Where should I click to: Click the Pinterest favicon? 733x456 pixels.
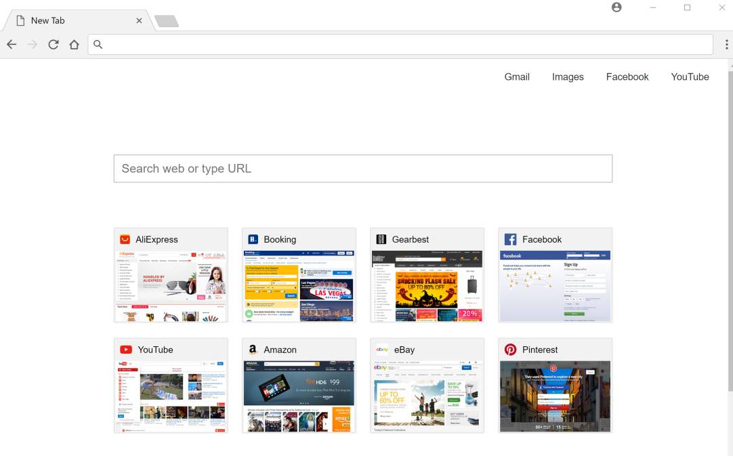pyautogui.click(x=511, y=350)
